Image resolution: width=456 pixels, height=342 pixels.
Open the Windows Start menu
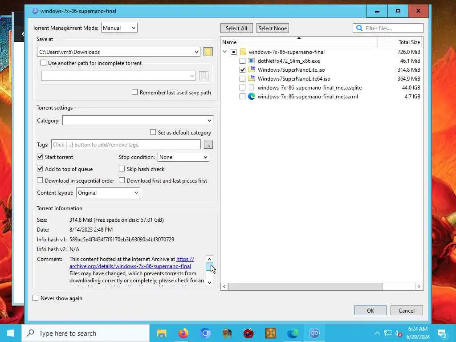coord(11,333)
